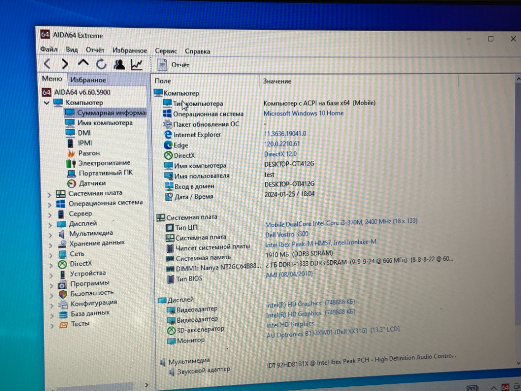Click the Тесты icon in tree

pyautogui.click(x=64, y=324)
